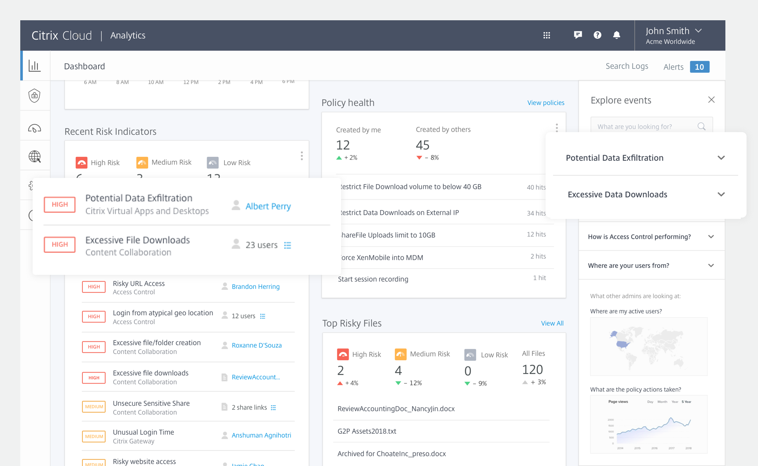
Task: Click Medium Risk icon in Risk Indicators
Action: point(142,163)
